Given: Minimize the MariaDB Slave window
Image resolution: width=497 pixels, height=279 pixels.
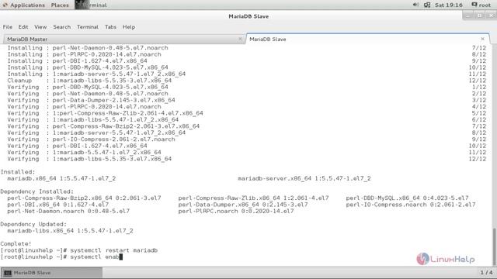Looking at the screenshot, I should [x=468, y=15].
